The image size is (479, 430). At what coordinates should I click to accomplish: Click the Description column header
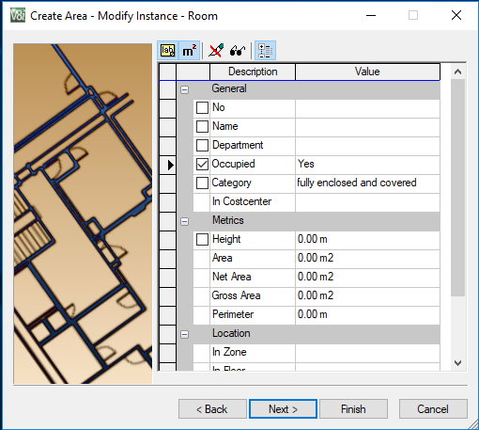[x=253, y=72]
